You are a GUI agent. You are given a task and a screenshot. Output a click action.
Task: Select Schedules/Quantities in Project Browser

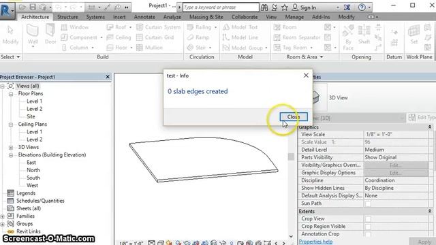click(x=40, y=201)
